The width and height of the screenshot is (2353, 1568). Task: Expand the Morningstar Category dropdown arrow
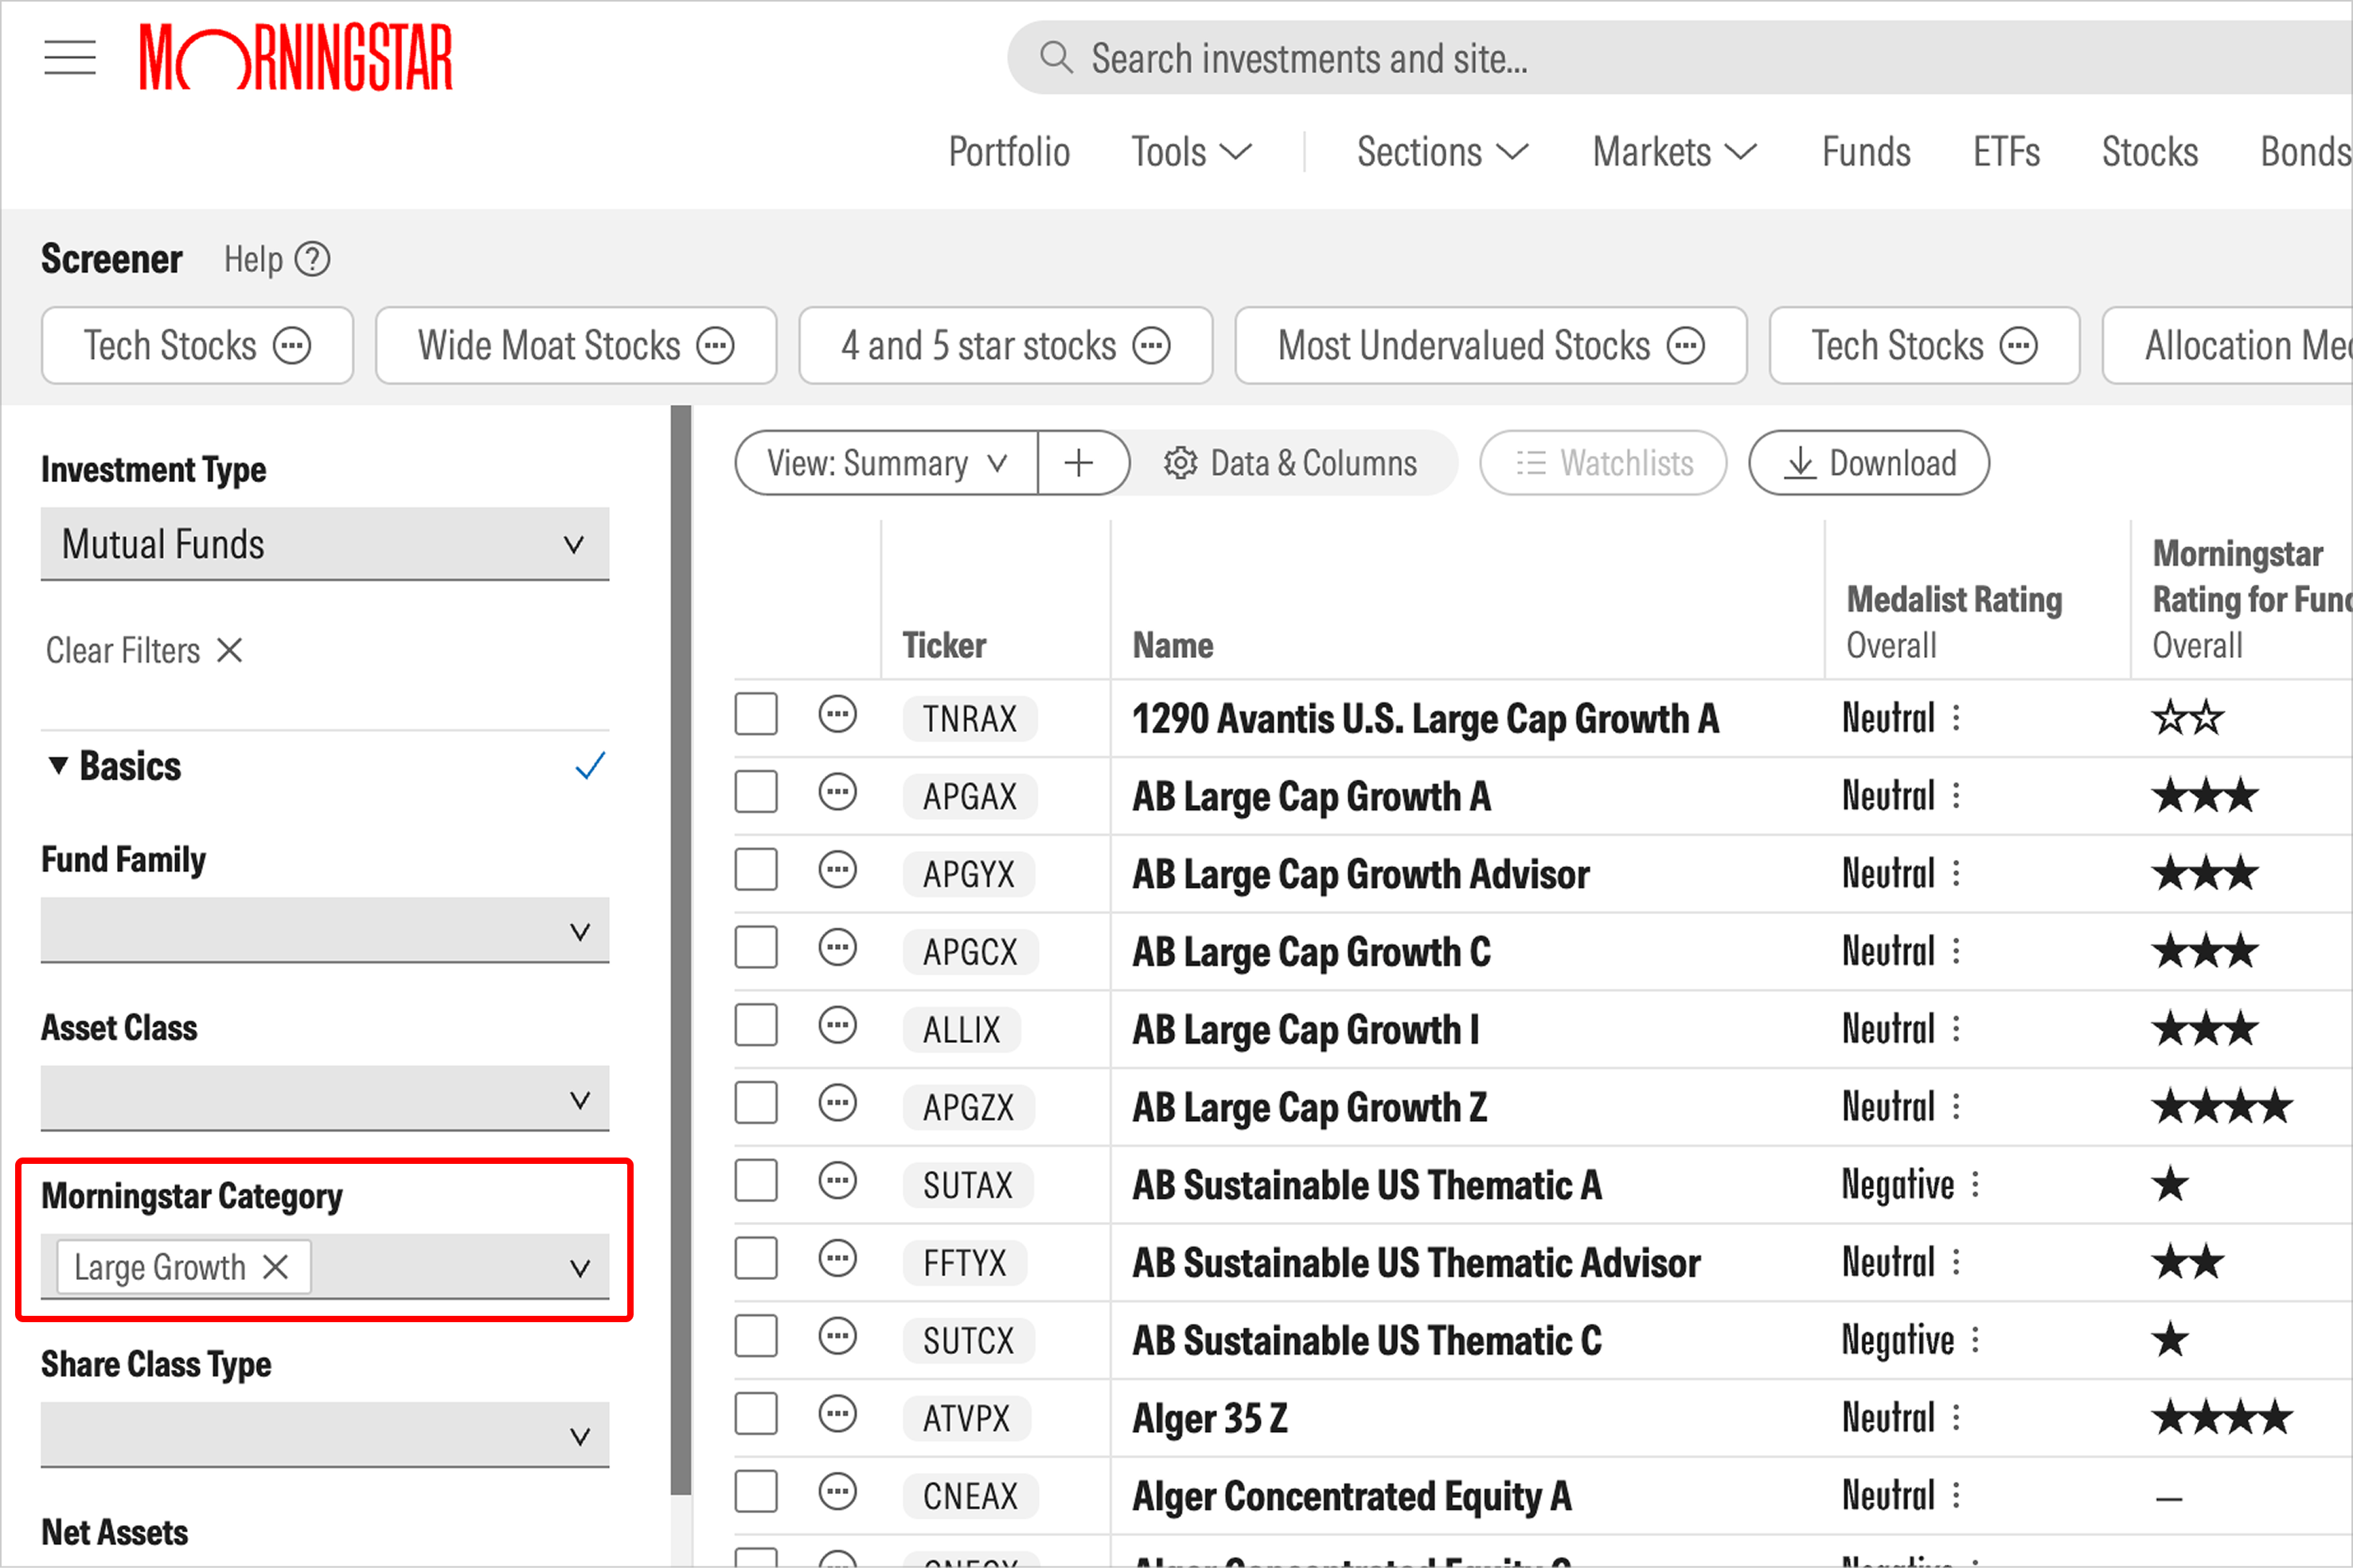click(579, 1268)
